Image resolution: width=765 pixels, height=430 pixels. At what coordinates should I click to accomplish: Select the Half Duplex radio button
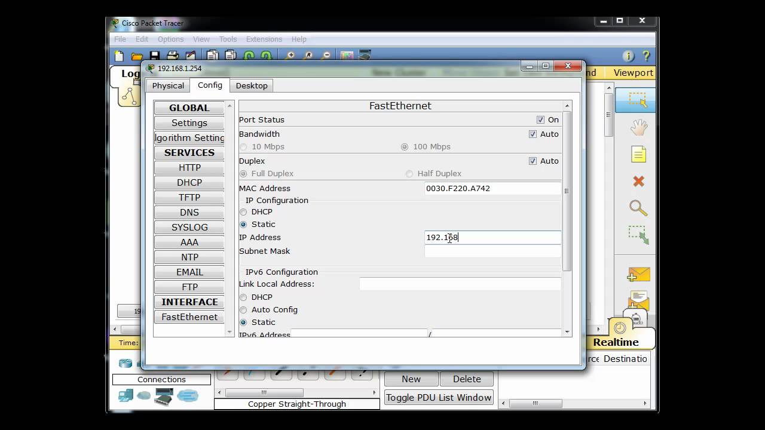(x=409, y=174)
